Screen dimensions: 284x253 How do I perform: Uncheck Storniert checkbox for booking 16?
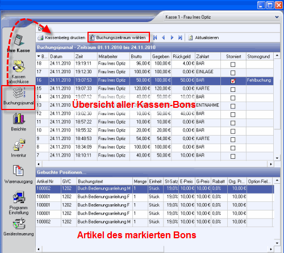[233, 81]
